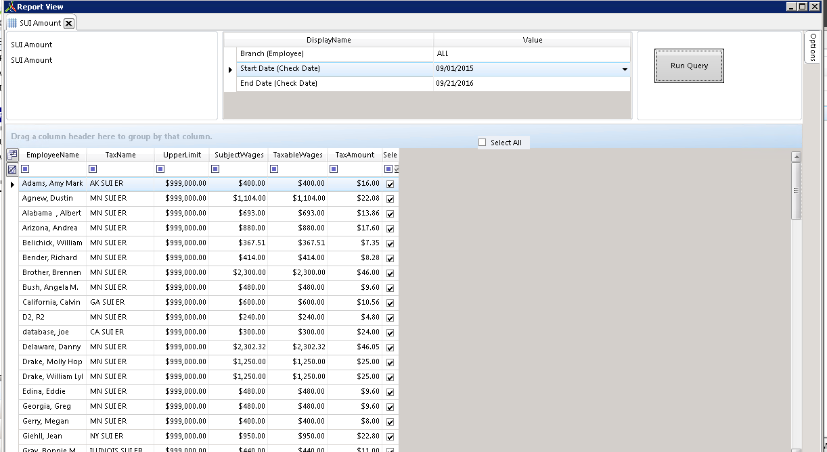Select the NY SUI ER tax name cell

(120, 436)
